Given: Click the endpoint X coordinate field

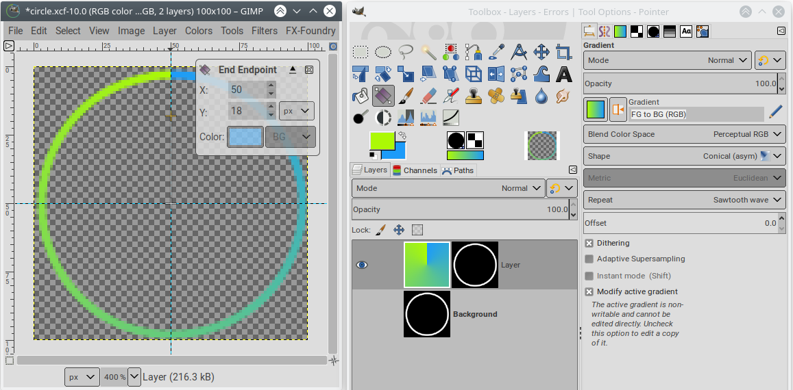Looking at the screenshot, I should click(x=247, y=90).
